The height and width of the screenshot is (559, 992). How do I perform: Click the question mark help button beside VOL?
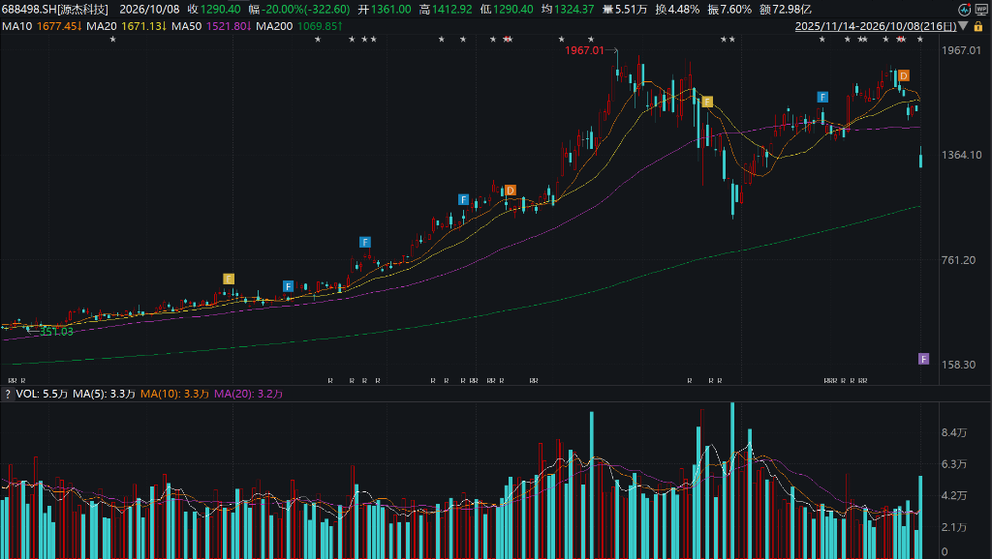pos(7,395)
